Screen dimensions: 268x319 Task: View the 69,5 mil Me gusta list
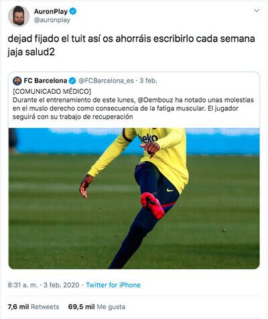click(x=96, y=307)
